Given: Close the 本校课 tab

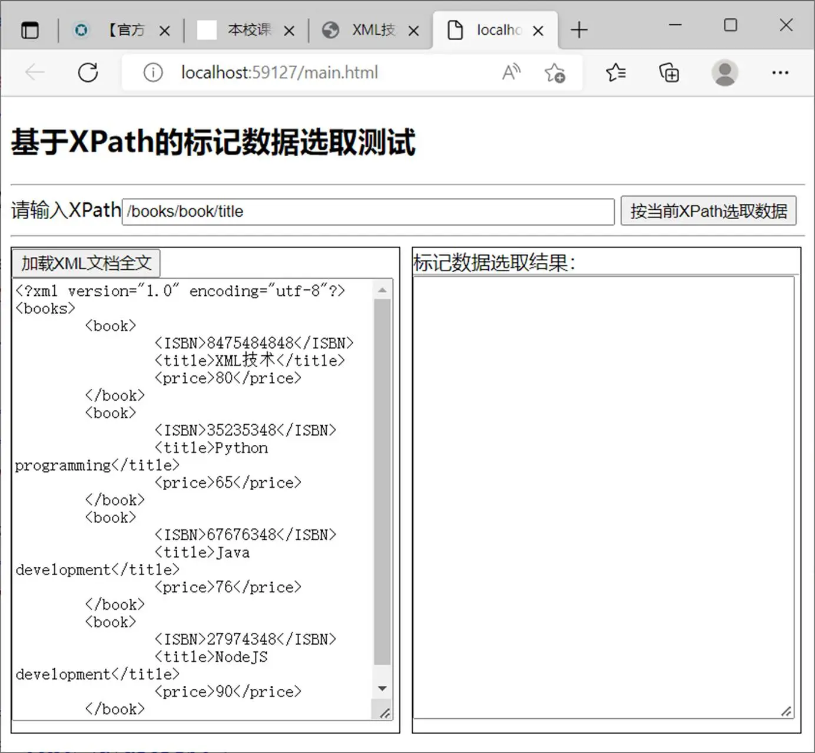Looking at the screenshot, I should pyautogui.click(x=289, y=31).
